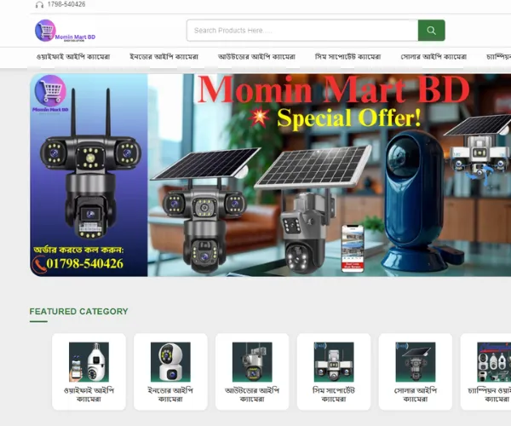Select আউটডোর আইপি ক্যামেরা in the navigation menu
Image resolution: width=511 pixels, height=426 pixels.
256,57
